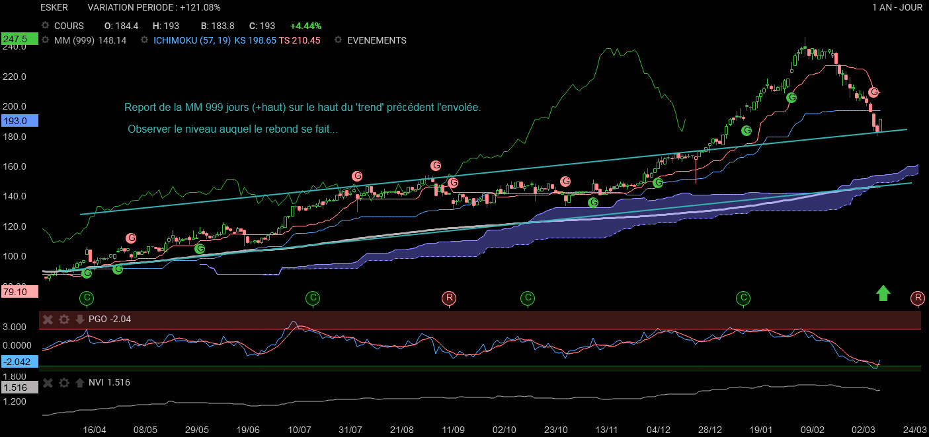Select the chart annotation starting 'Observer le niveau'
The height and width of the screenshot is (437, 929).
[x=233, y=129]
